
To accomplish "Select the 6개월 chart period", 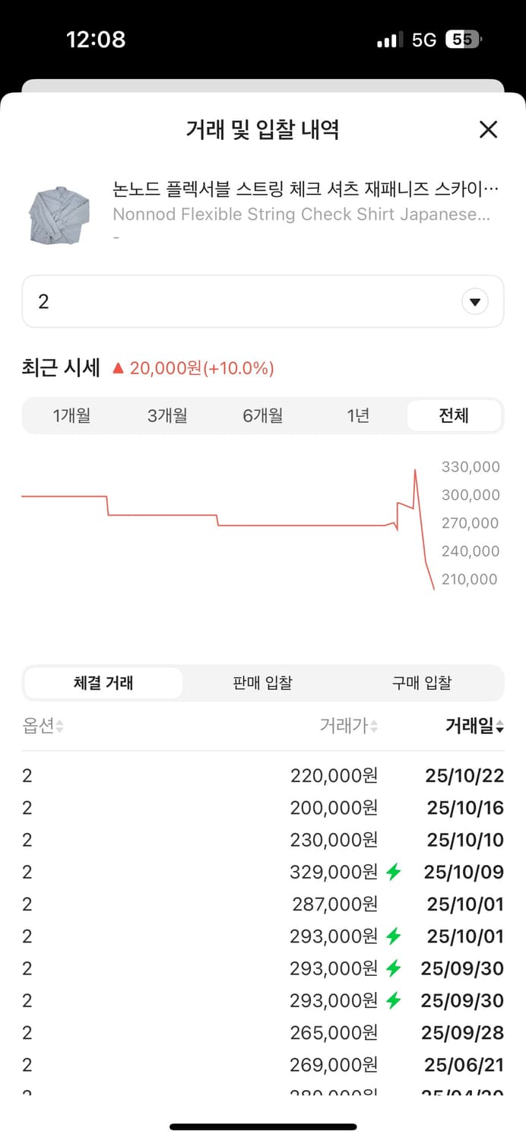I will point(262,415).
